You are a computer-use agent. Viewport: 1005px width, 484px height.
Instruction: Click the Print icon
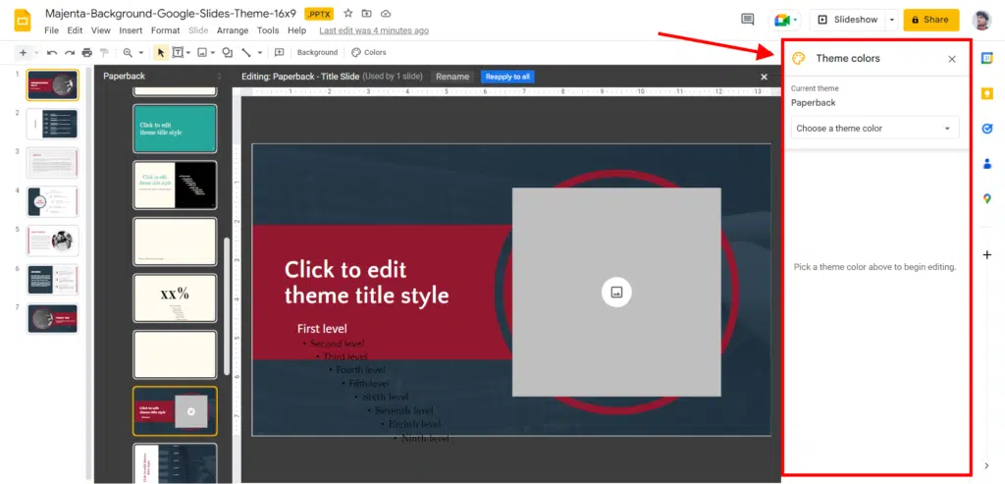click(x=86, y=52)
